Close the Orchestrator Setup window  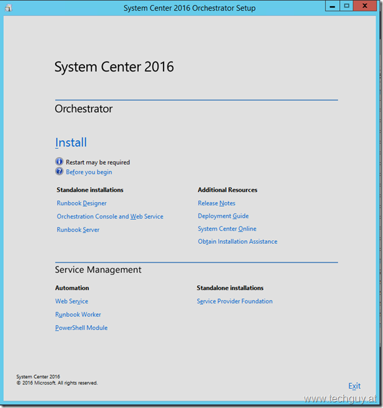pyautogui.click(x=365, y=6)
